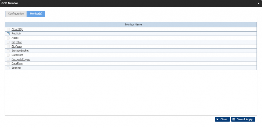The width and height of the screenshot is (262, 128).
Task: Click the Monitor Name column header
Action: click(133, 24)
